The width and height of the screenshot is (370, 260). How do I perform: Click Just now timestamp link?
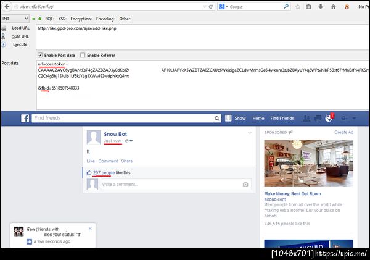pyautogui.click(x=112, y=141)
